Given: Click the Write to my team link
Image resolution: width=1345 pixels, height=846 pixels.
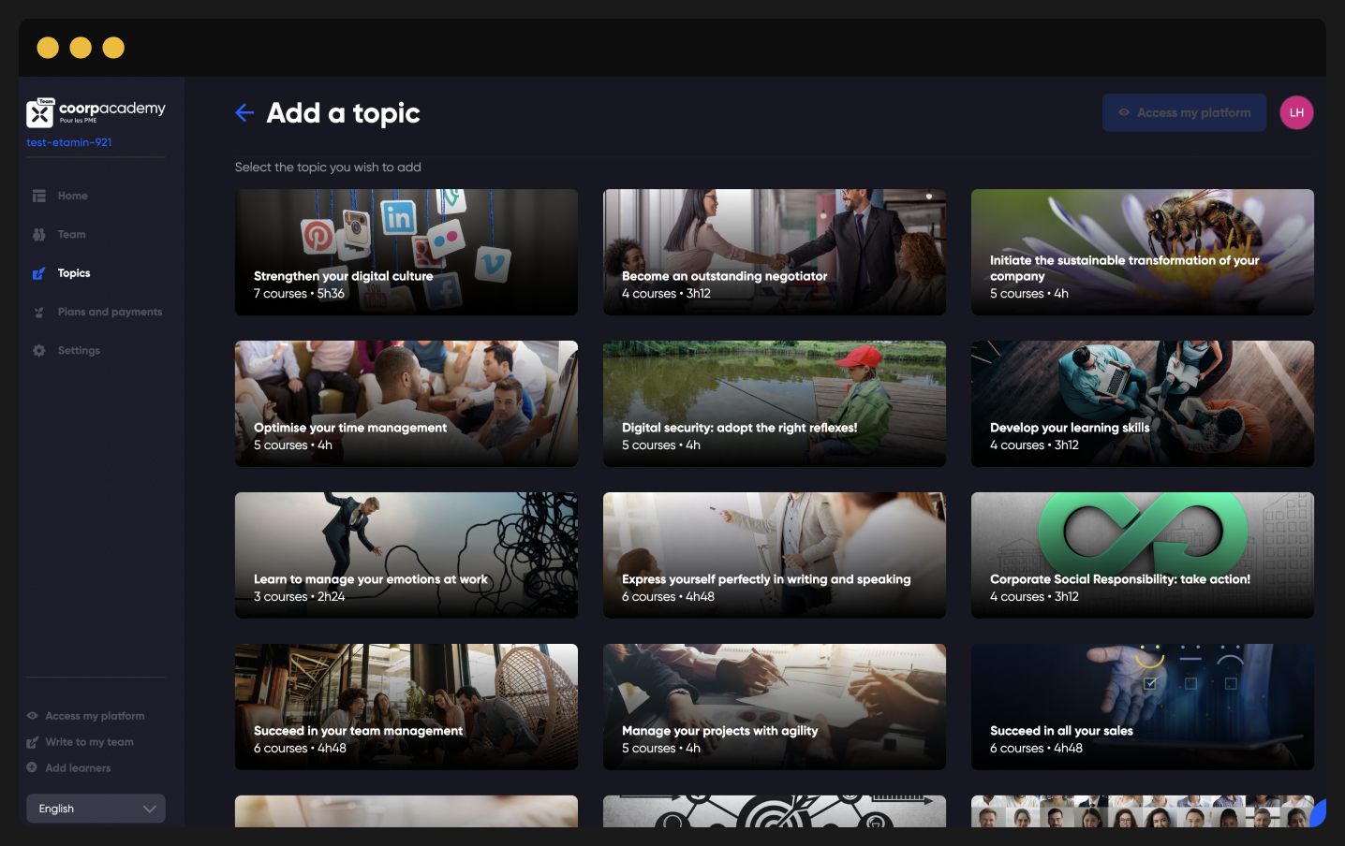Looking at the screenshot, I should [x=89, y=742].
